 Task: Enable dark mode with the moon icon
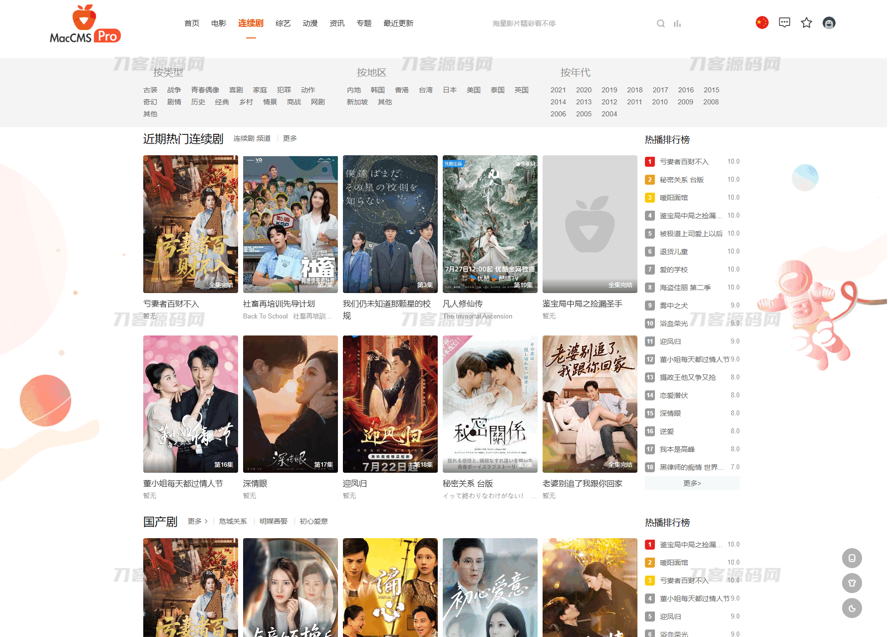coord(852,608)
